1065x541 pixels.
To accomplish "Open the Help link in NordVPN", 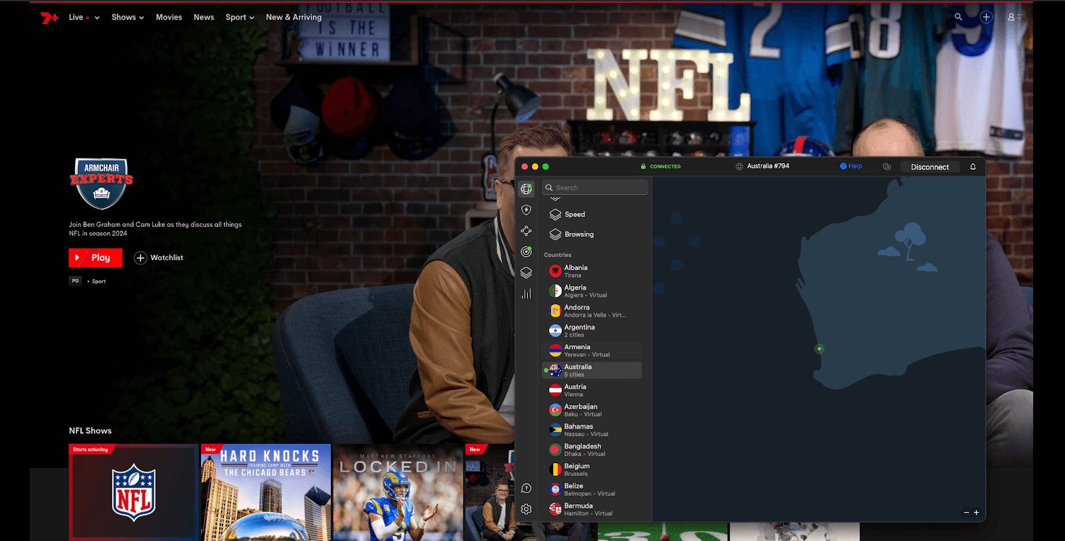I will pos(851,166).
